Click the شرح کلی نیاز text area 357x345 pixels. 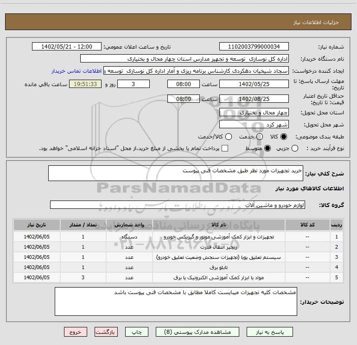click(176, 173)
